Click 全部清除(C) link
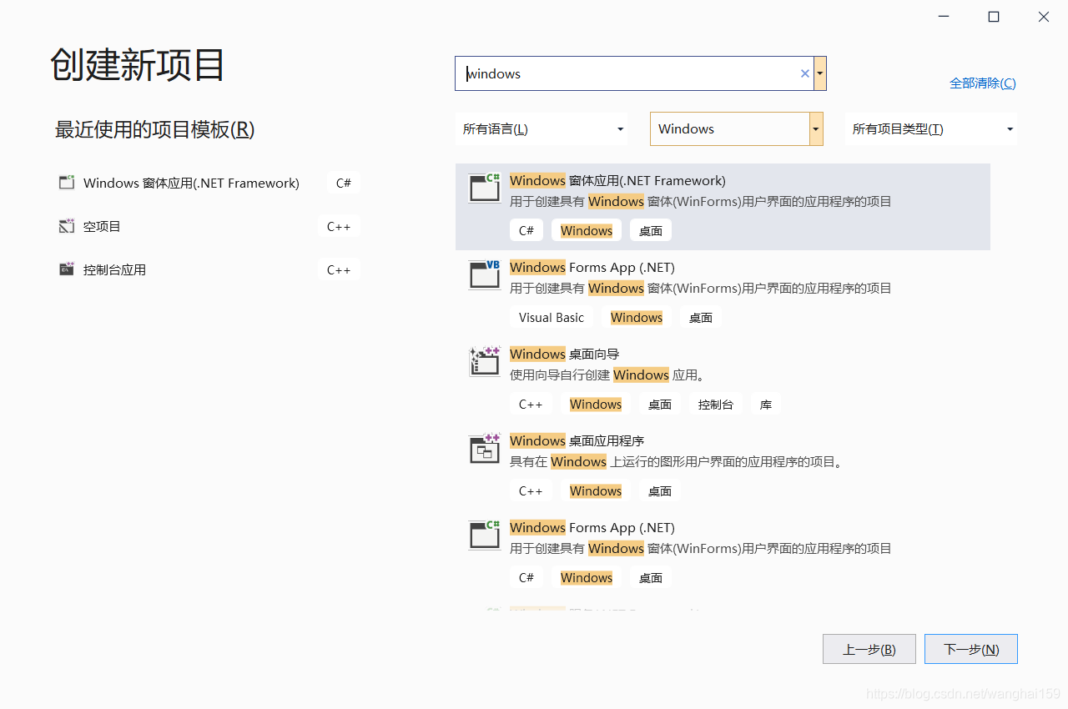This screenshot has width=1068, height=709. (983, 83)
